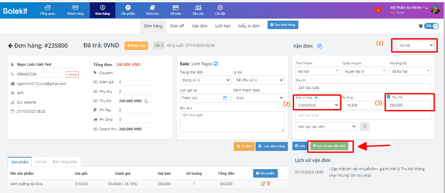Click the copy icon next to Vận đơn
The height and width of the screenshot is (193, 445).
[320, 46]
